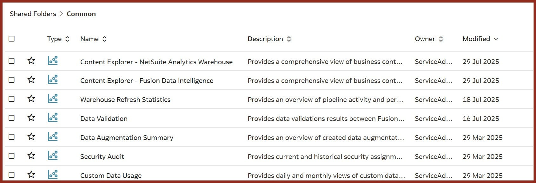The height and width of the screenshot is (183, 536).
Task: Click the Content Explorer NetSuite workbook type icon
Action: tap(53, 60)
